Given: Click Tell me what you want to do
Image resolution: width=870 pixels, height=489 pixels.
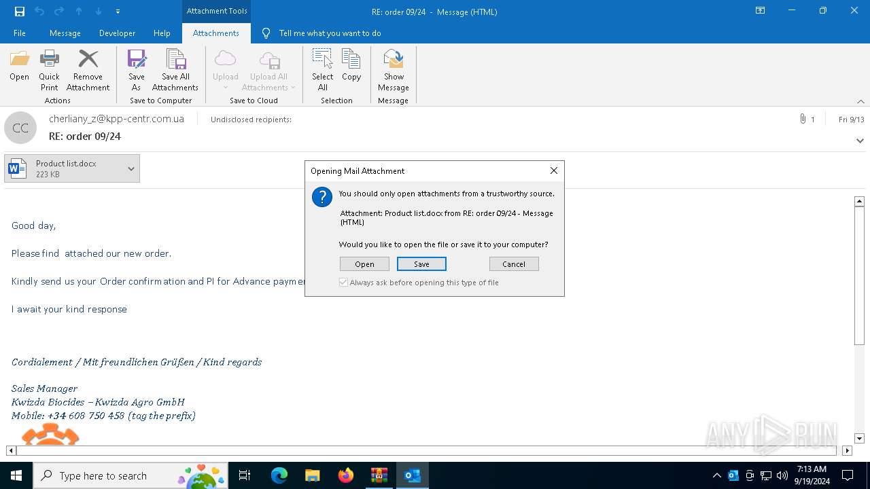Looking at the screenshot, I should (x=330, y=33).
